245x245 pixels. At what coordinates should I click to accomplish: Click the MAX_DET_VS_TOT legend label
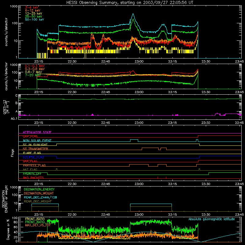(38, 225)
